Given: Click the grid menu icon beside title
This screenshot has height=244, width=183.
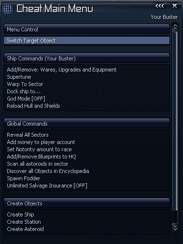Looking at the screenshot, I should (7, 8).
